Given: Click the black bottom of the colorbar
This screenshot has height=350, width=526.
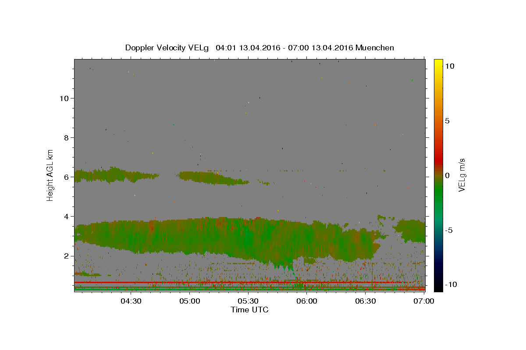Looking at the screenshot, I should (438, 288).
